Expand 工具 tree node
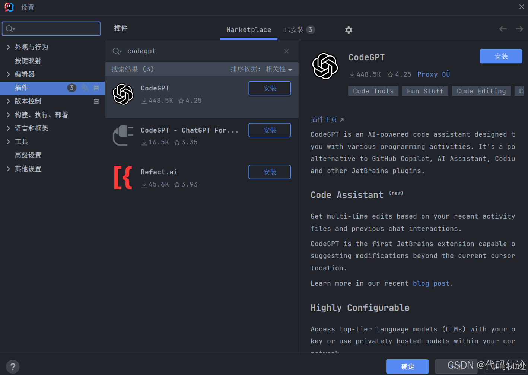The height and width of the screenshot is (375, 528). click(8, 142)
